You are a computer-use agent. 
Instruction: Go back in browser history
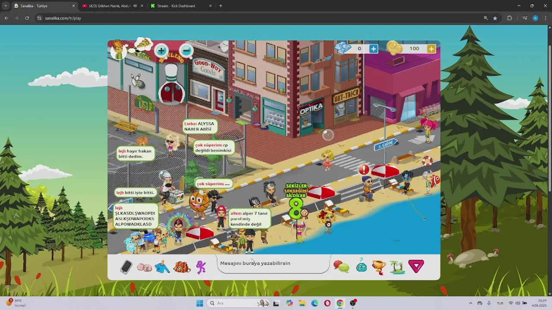(x=6, y=18)
